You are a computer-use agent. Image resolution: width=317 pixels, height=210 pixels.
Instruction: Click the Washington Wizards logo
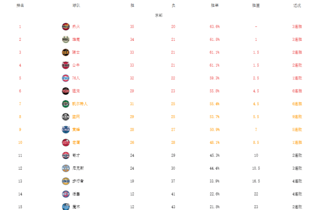tap(66, 155)
